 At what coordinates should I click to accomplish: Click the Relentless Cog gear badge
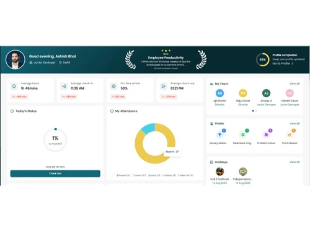pyautogui.click(x=243, y=135)
